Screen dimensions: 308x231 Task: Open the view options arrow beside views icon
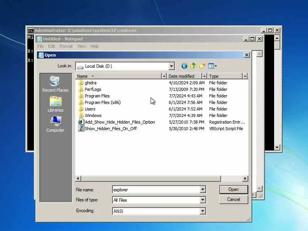[x=216, y=66]
